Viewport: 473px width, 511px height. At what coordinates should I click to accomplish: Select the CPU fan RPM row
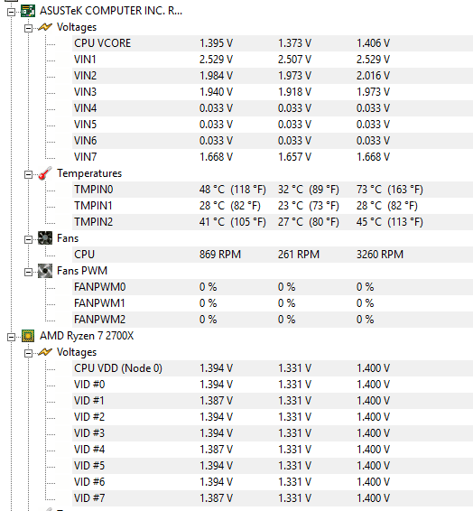[273, 255]
